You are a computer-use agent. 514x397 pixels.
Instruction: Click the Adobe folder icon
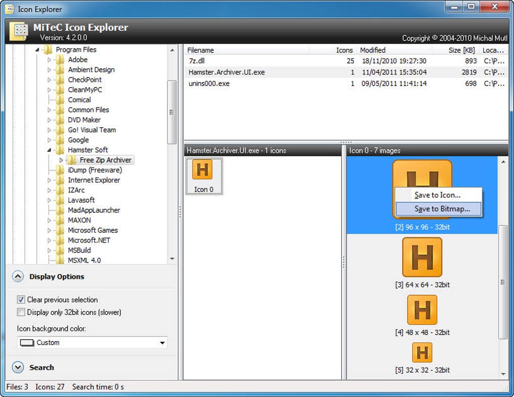60,59
